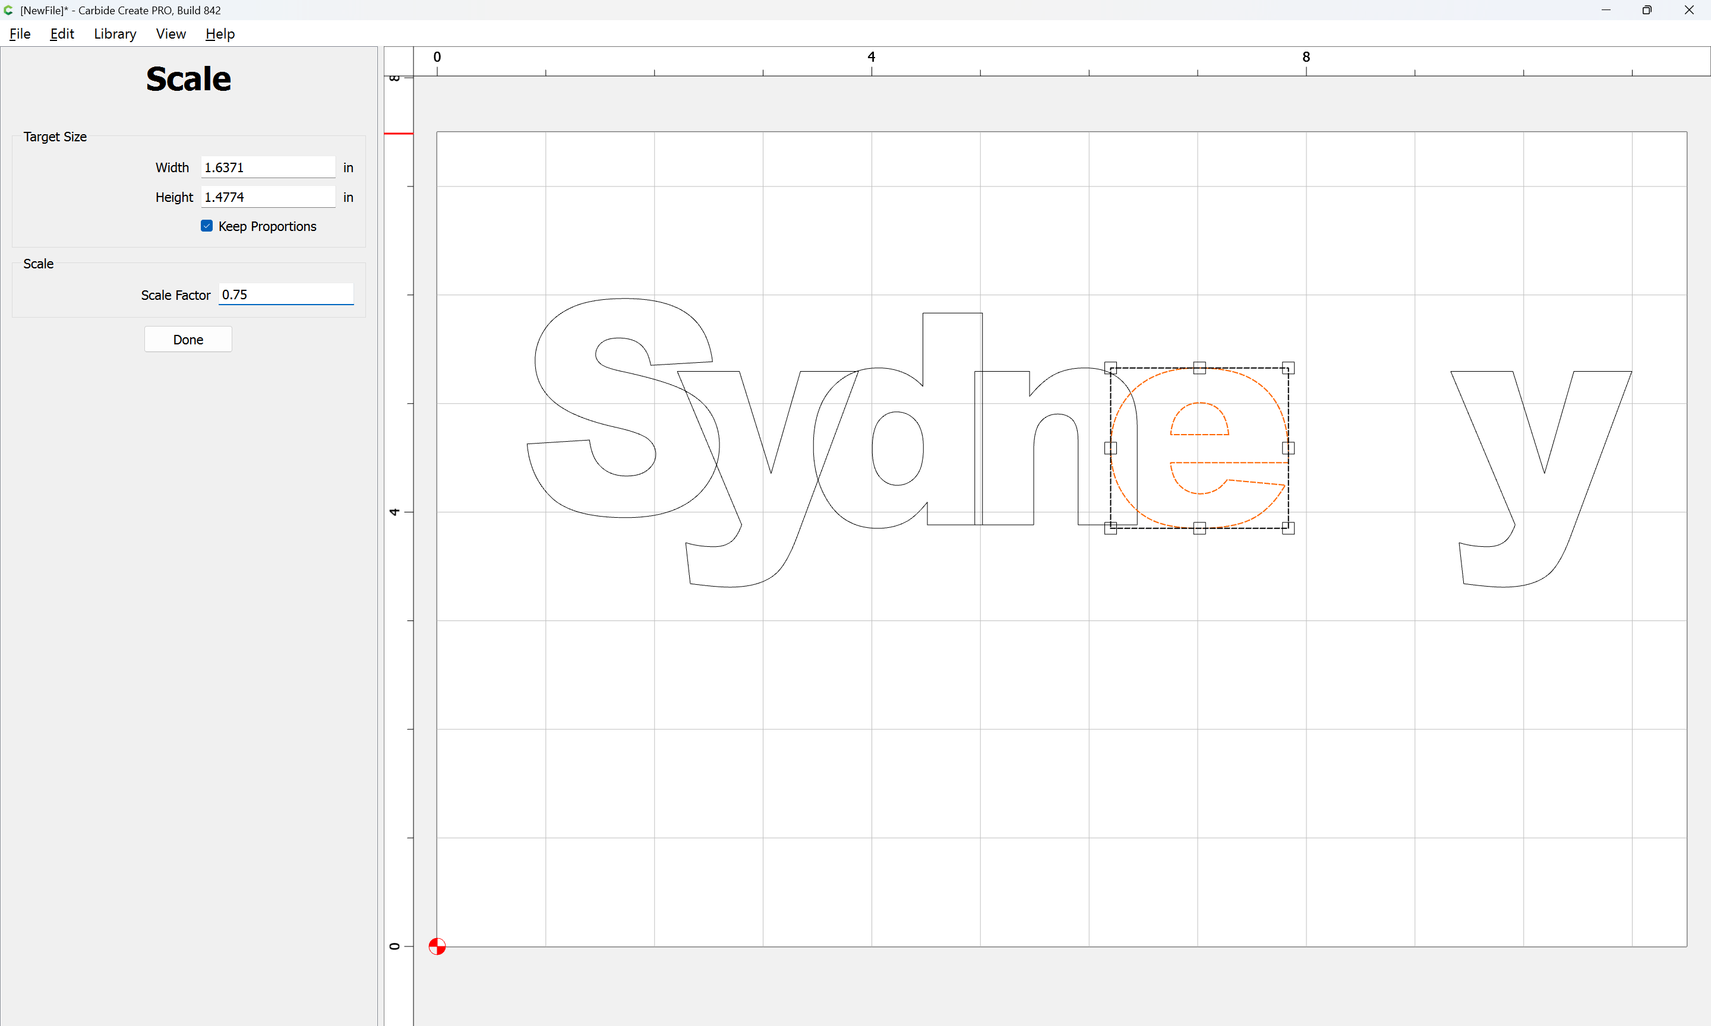Click the Width input field
Screen dimensions: 1711x1026
[x=268, y=167]
